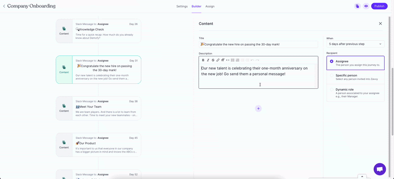Screen dimensions: 394x179
Task: Toggle bold formatting in Description toolbar
Action: 203,60
